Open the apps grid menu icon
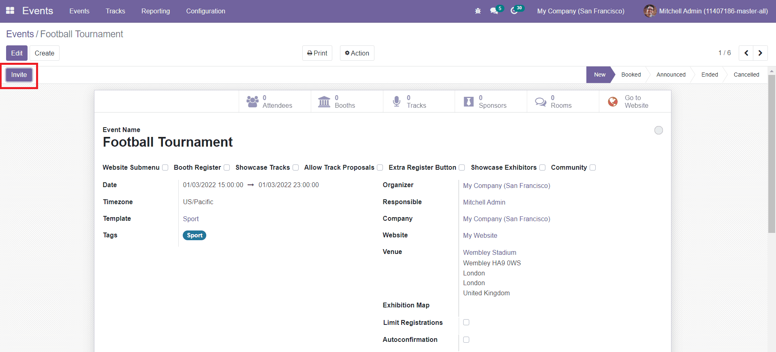 pos(10,11)
